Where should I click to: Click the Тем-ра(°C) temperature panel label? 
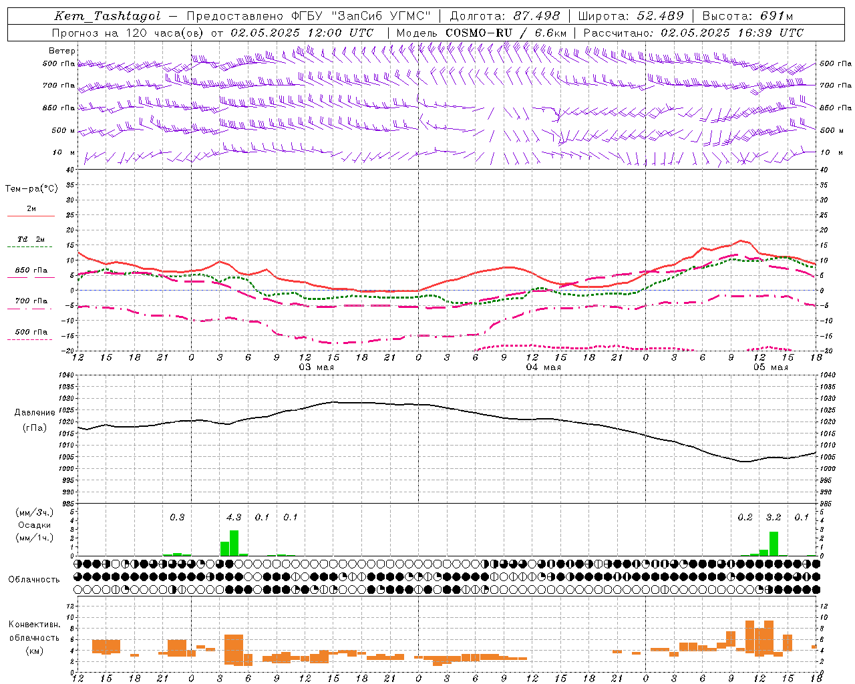click(x=31, y=189)
